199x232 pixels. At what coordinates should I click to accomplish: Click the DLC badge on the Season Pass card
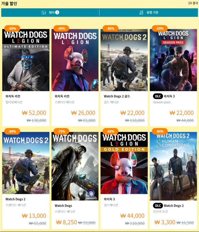158,96
